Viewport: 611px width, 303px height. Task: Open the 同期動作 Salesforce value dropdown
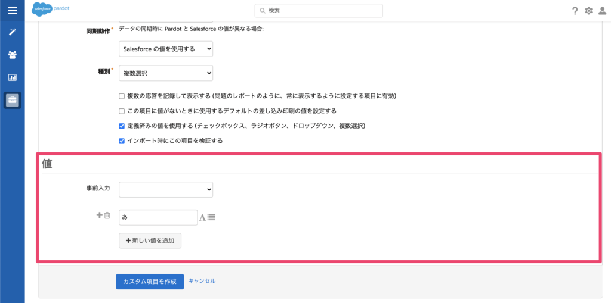pos(166,49)
